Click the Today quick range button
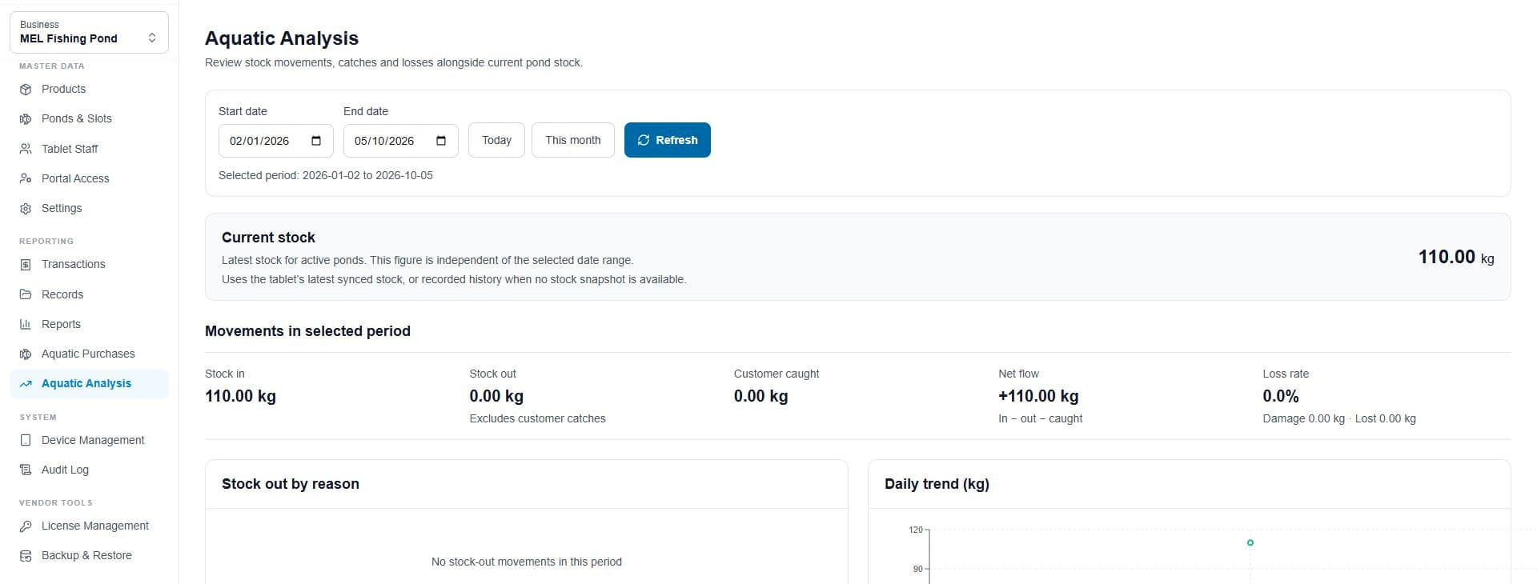 [x=496, y=140]
